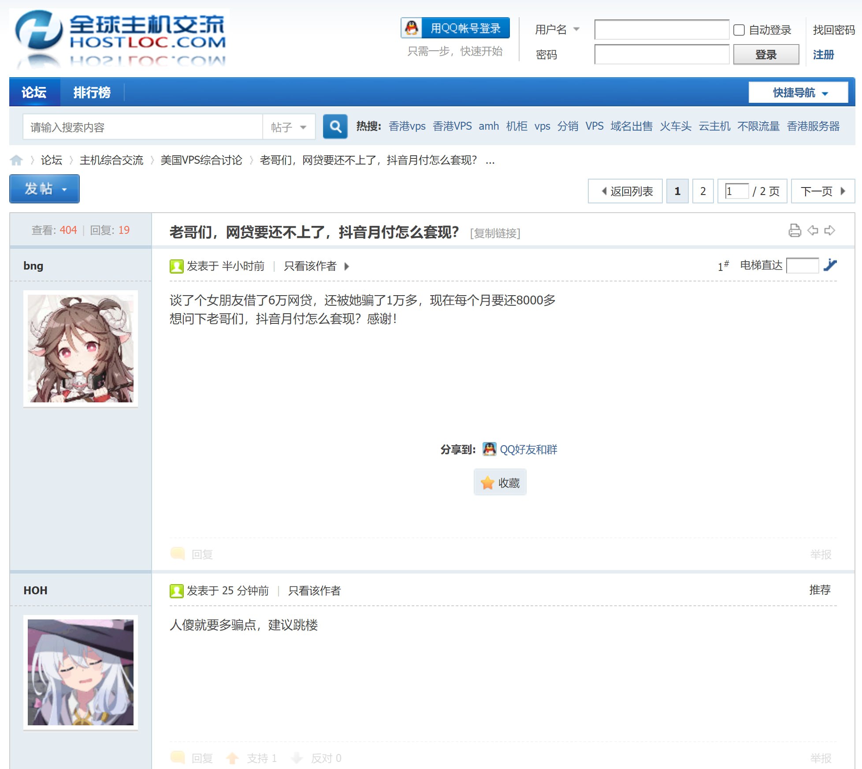The height and width of the screenshot is (769, 862).
Task: Click the print icon above the thread
Action: coord(795,230)
